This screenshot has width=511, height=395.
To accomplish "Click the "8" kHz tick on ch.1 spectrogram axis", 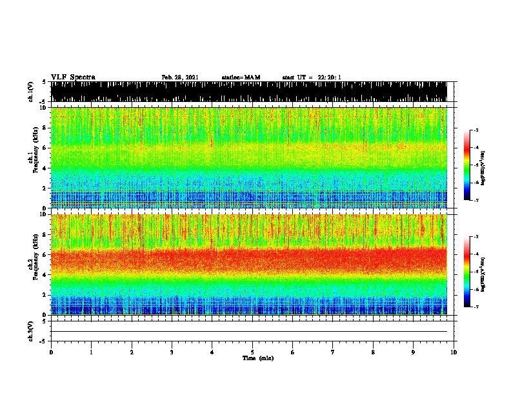I will coord(45,128).
